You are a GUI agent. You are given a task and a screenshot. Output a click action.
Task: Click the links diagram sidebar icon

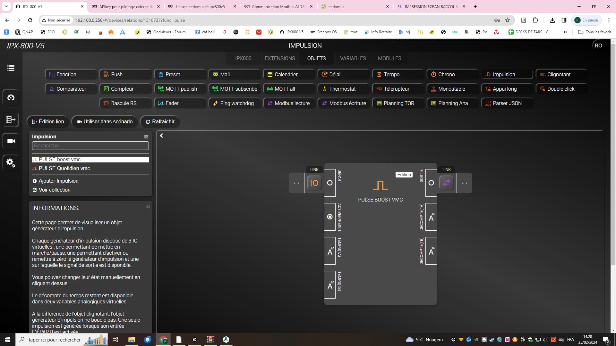click(11, 119)
